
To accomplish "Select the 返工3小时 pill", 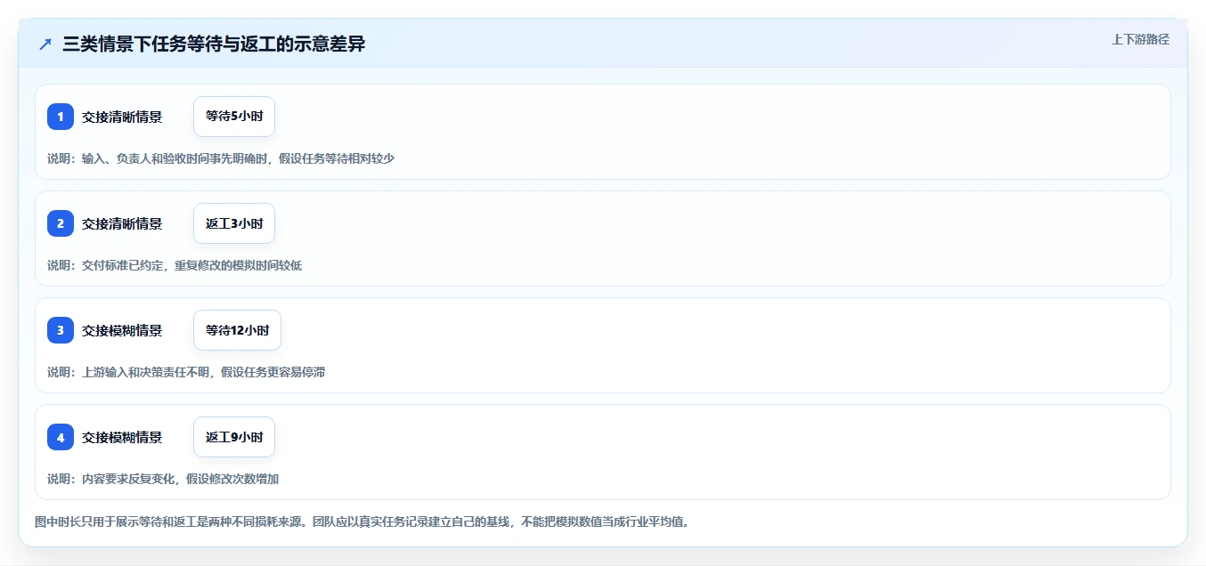I will click(x=234, y=223).
